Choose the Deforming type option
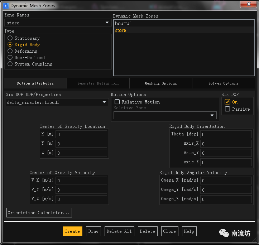 click(10, 51)
